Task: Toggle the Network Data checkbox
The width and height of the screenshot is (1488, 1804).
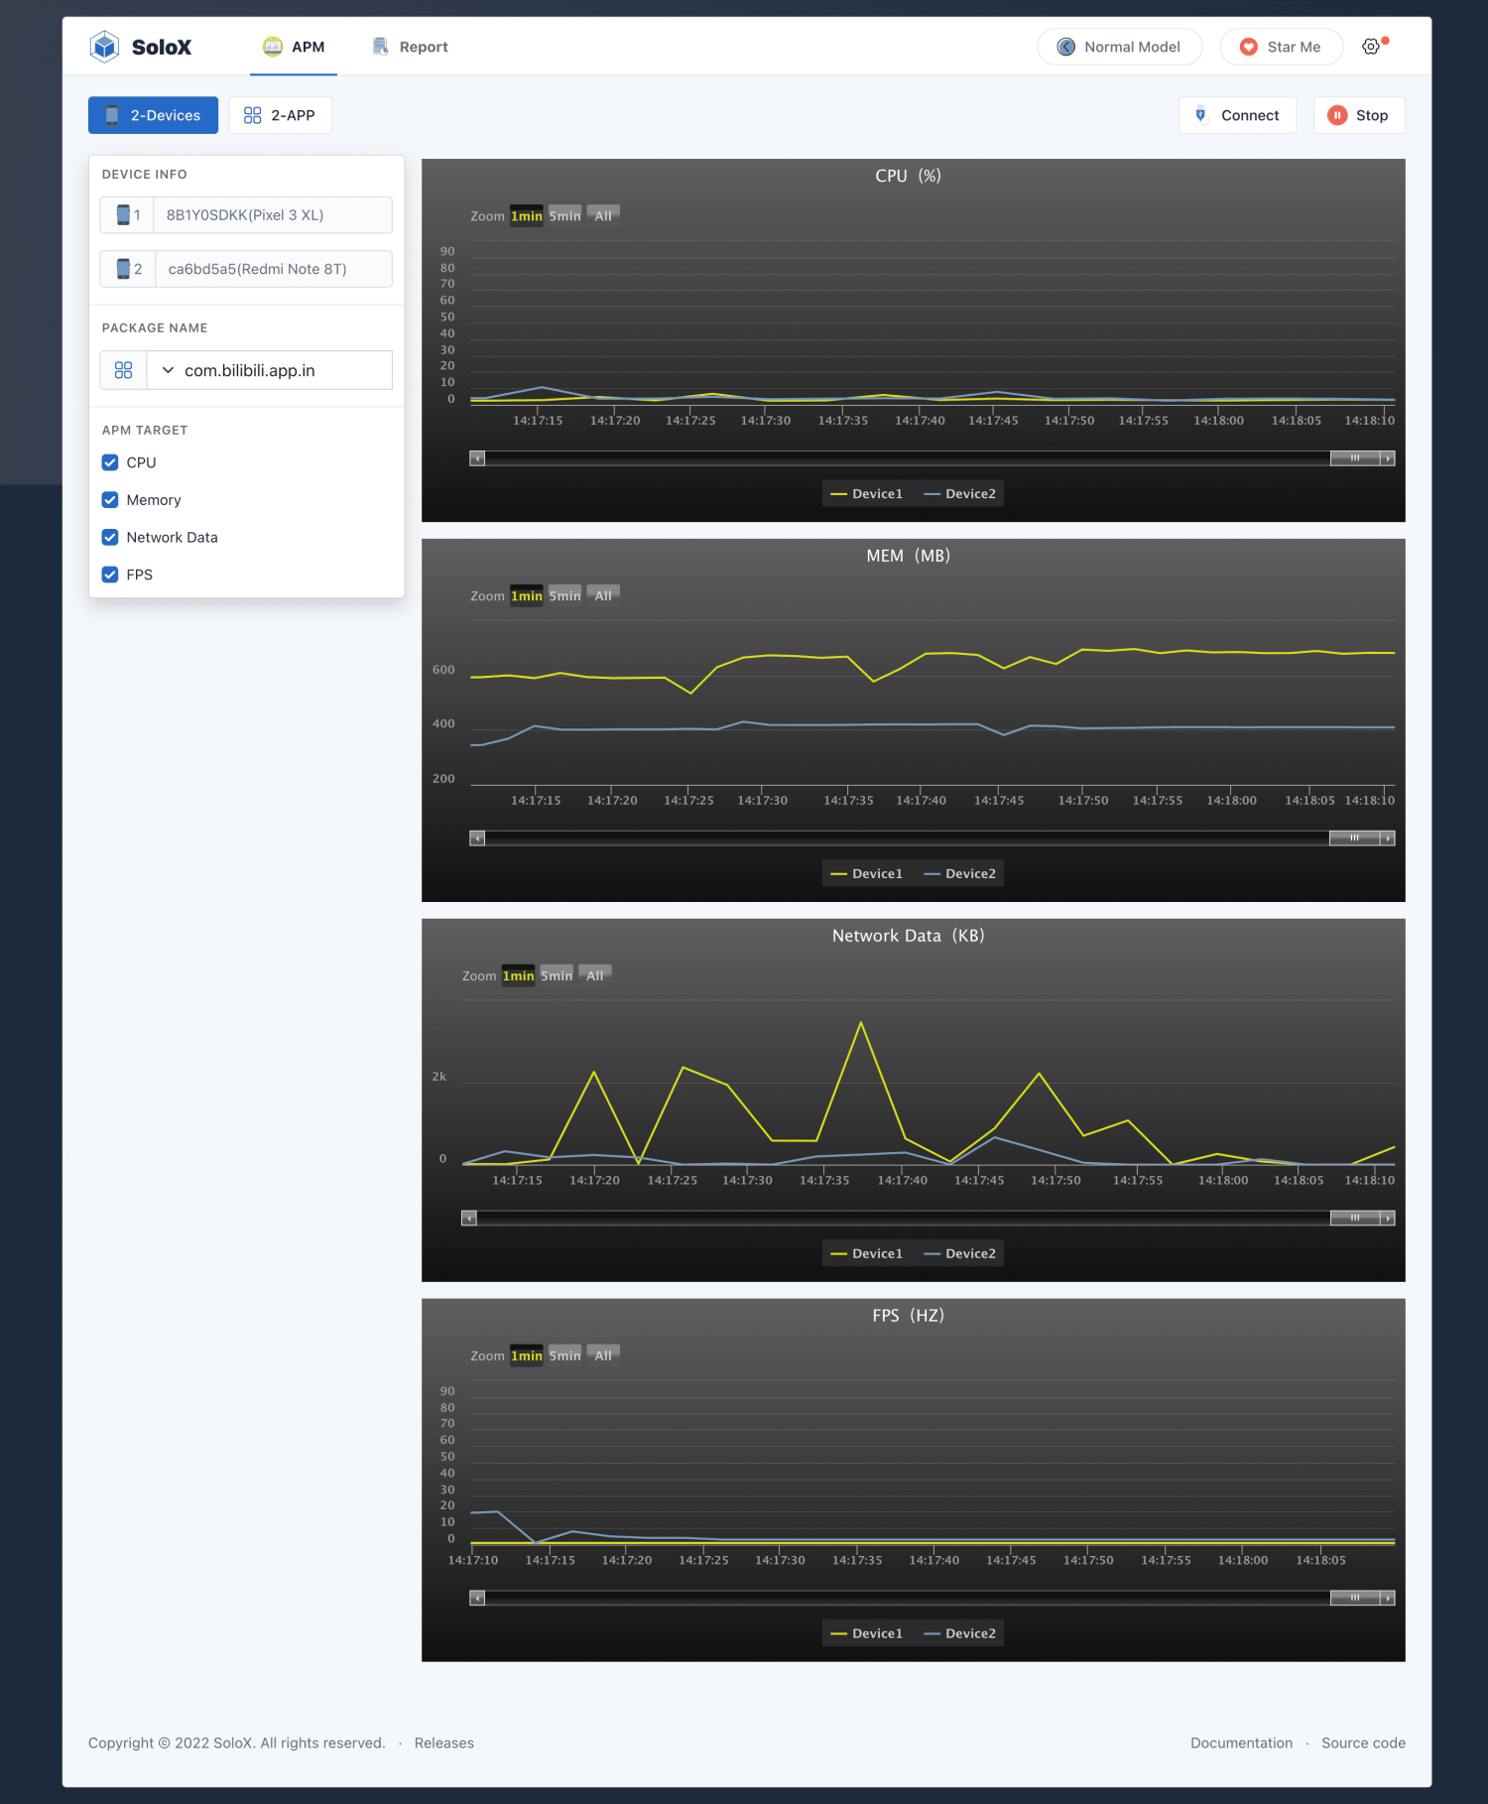Action: coord(110,537)
